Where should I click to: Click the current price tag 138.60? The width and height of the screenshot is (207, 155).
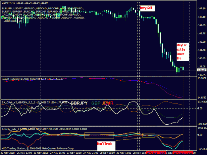202,70
